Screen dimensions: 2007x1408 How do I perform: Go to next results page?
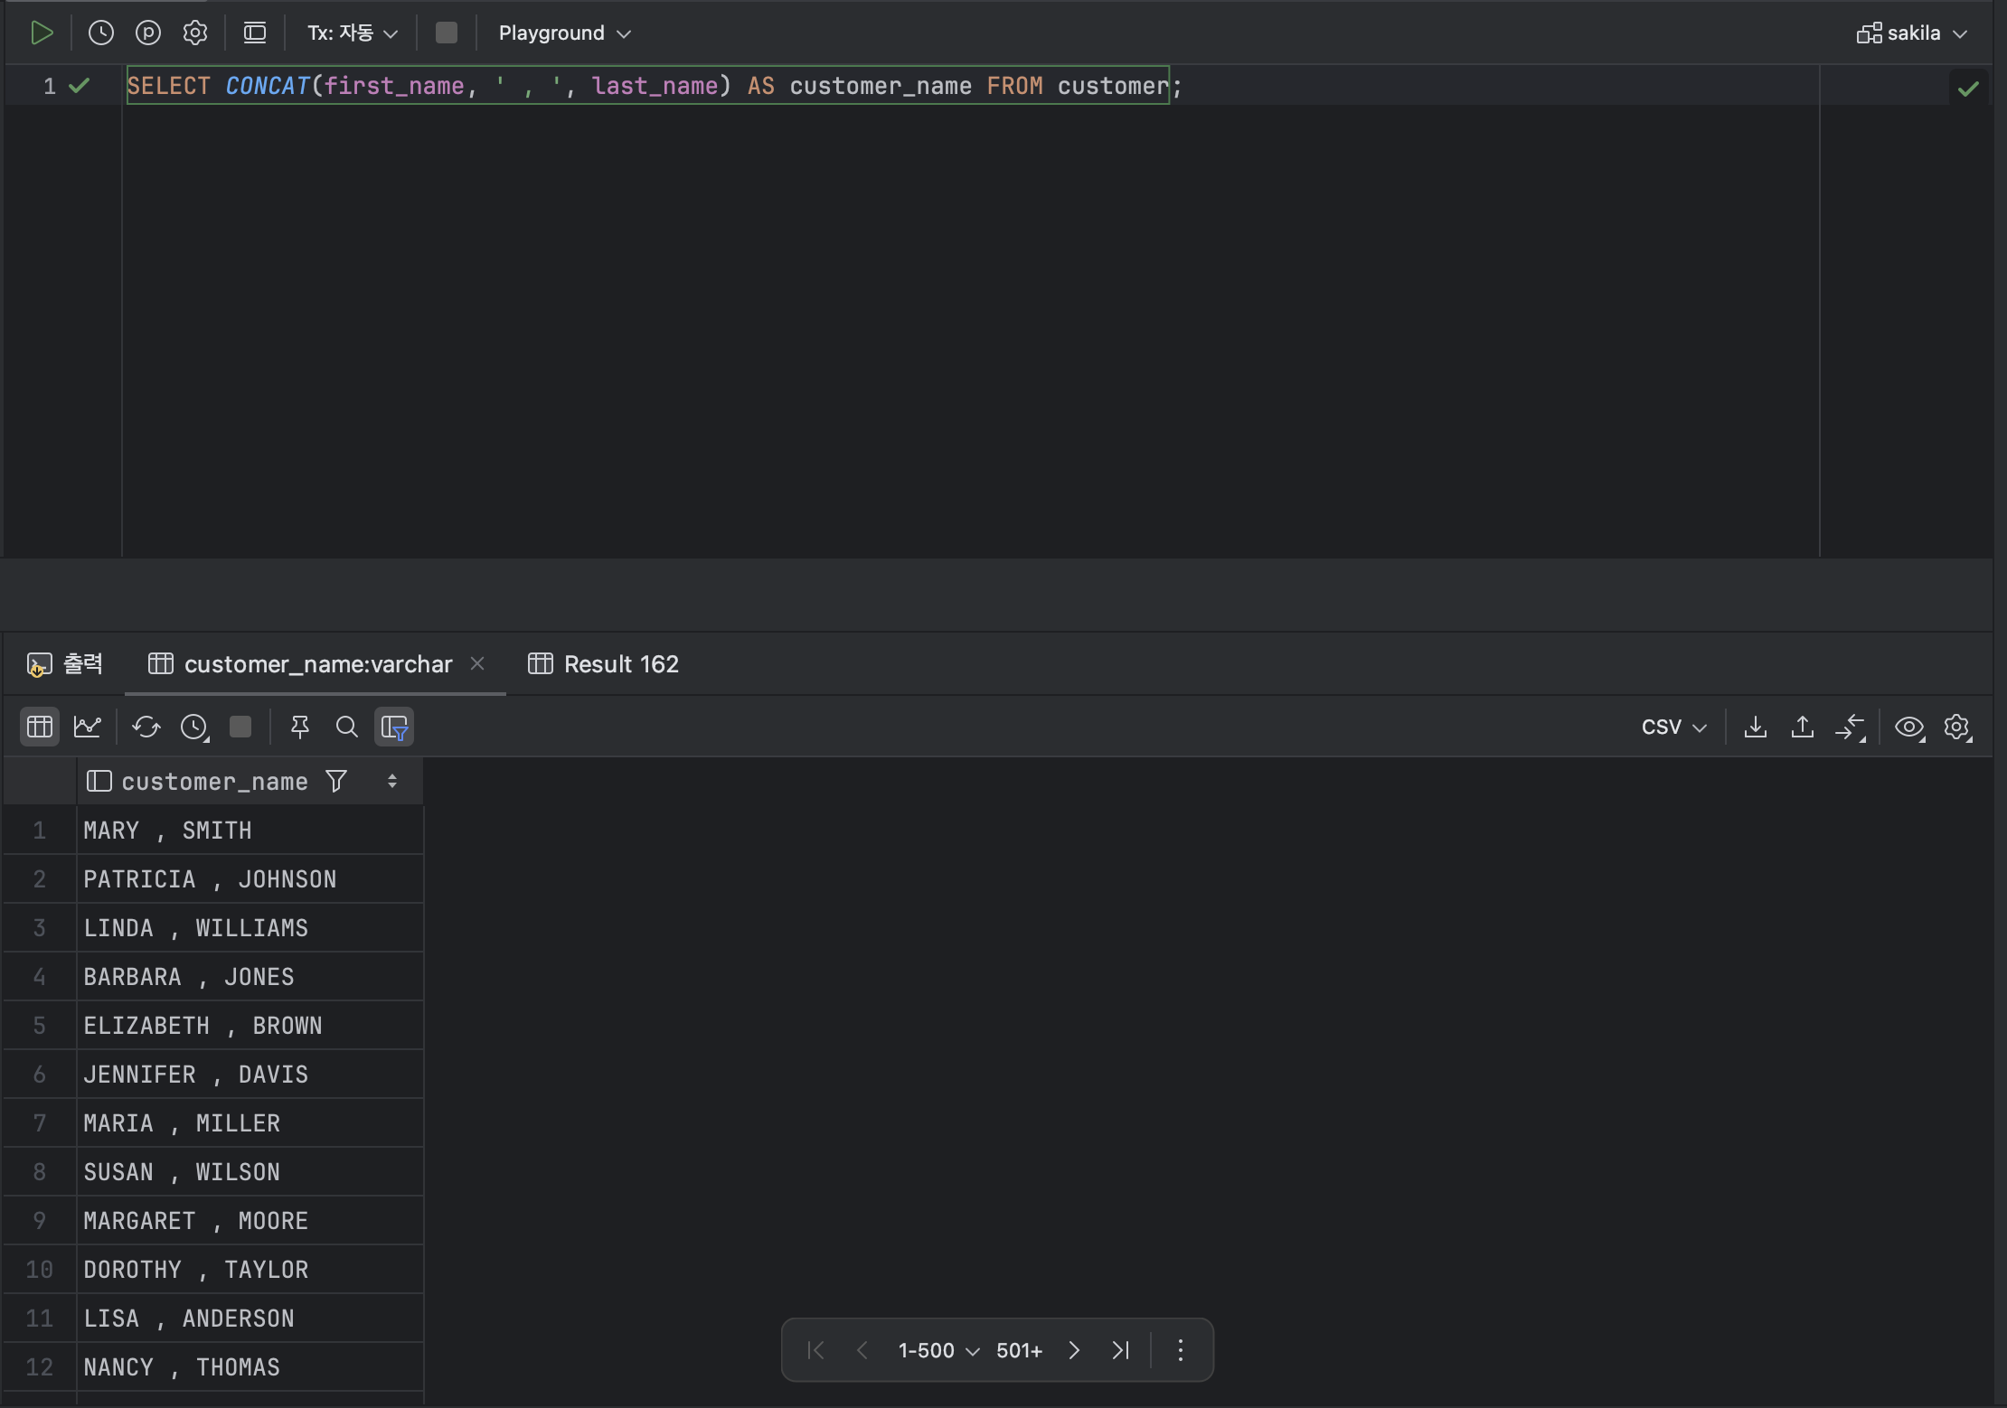(x=1074, y=1350)
